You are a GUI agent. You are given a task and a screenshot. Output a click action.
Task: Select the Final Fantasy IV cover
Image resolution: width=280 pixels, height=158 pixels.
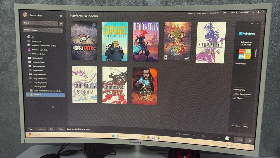tap(211, 42)
